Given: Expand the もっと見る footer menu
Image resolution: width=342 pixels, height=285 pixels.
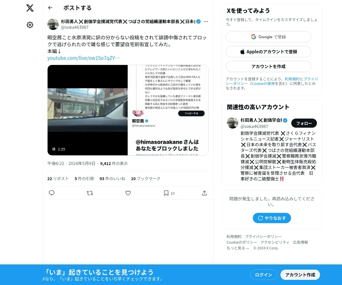Looking at the screenshot, I should 238,248.
